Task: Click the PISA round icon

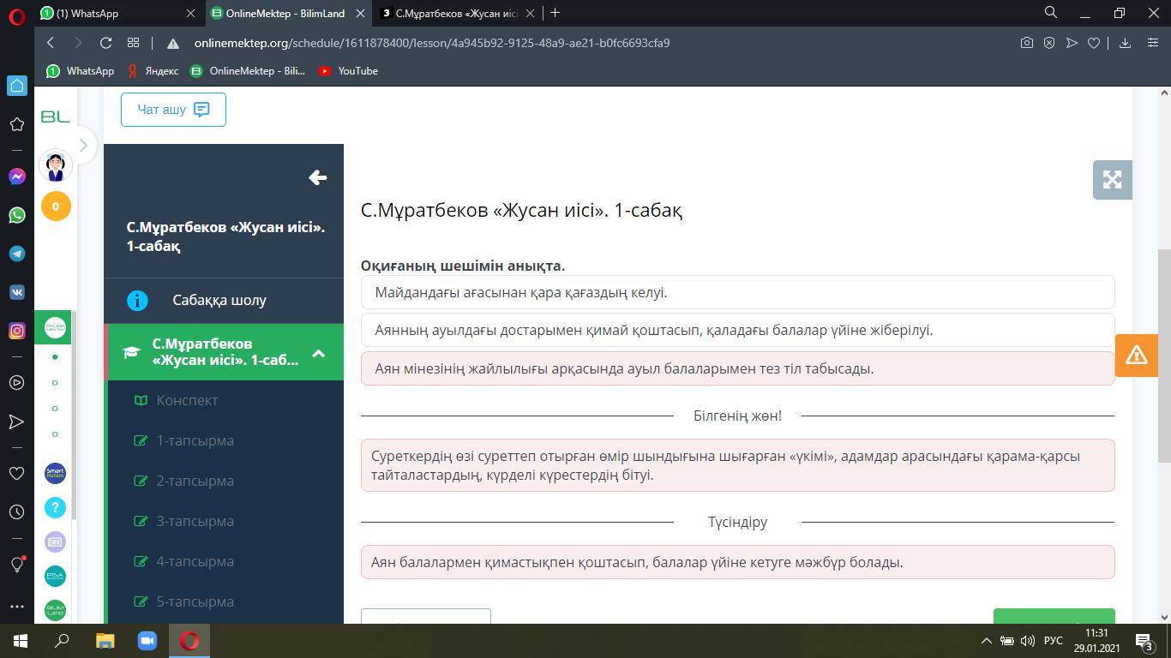Action: 55,576
